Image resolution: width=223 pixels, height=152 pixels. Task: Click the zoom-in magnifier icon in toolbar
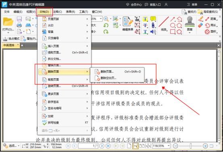click(x=106, y=19)
